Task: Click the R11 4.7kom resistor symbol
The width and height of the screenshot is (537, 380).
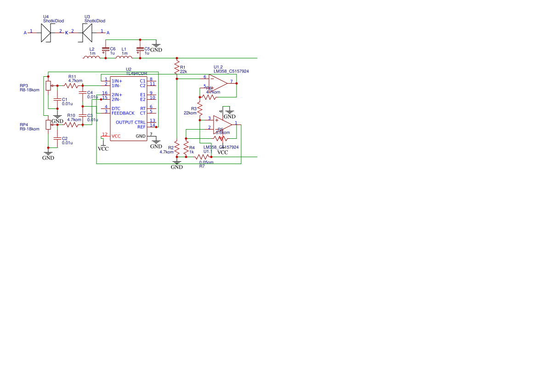Action: point(72,85)
